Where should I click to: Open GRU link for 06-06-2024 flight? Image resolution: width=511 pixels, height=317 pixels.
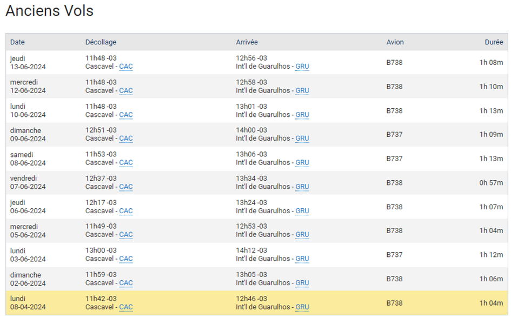[302, 211]
